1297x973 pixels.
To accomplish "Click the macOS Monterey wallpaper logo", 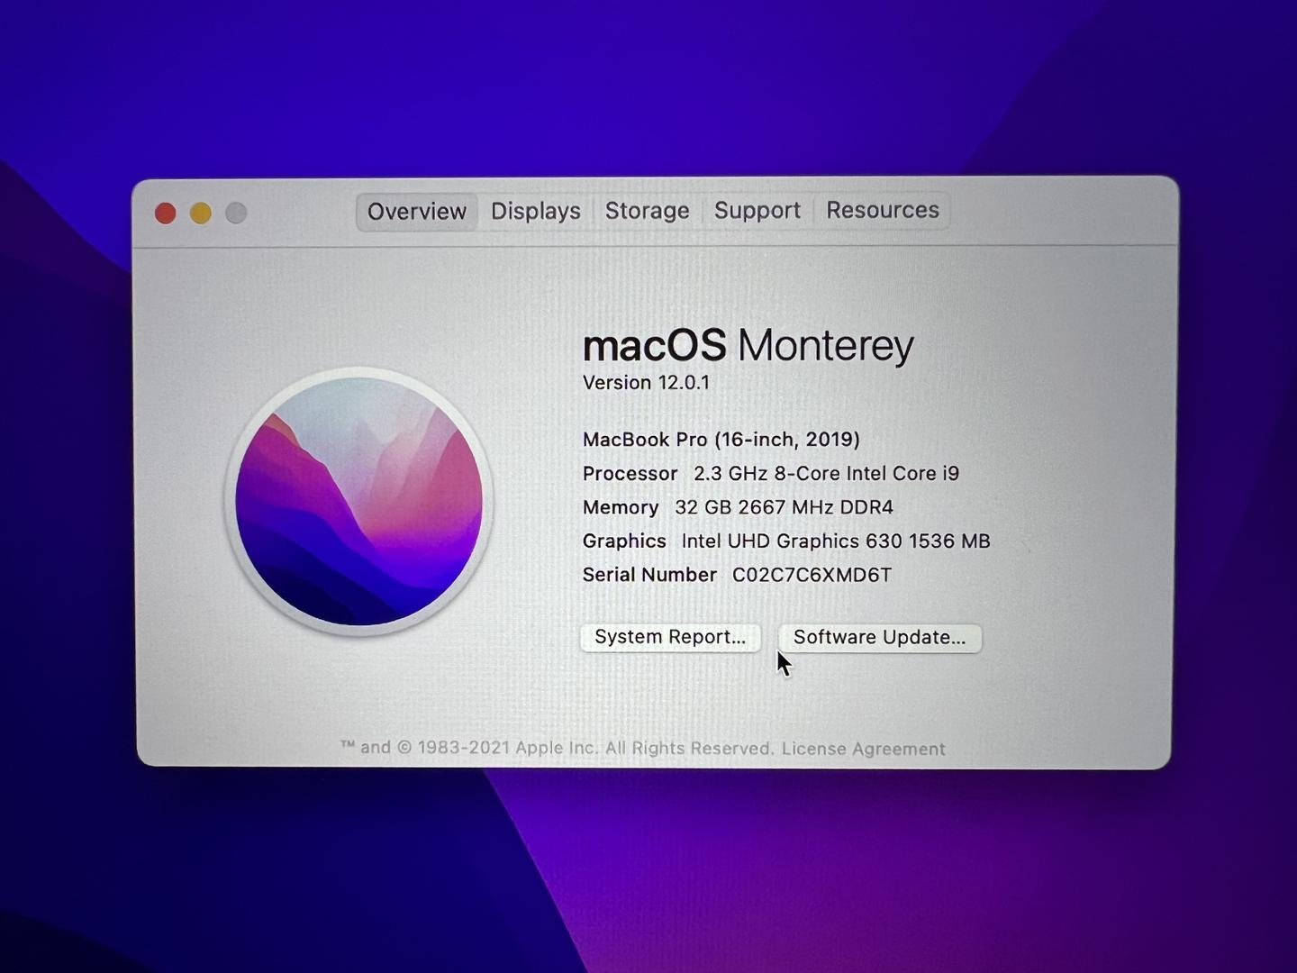I will tap(358, 501).
